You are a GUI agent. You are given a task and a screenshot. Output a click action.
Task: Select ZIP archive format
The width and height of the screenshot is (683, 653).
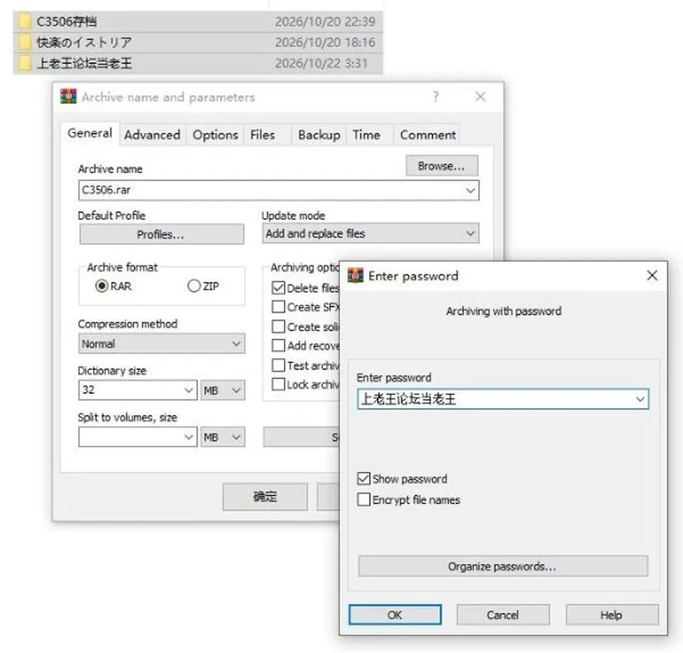pos(194,286)
